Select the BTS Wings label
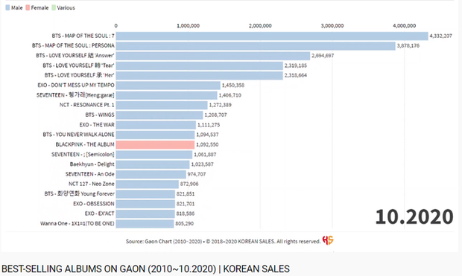 pos(100,115)
